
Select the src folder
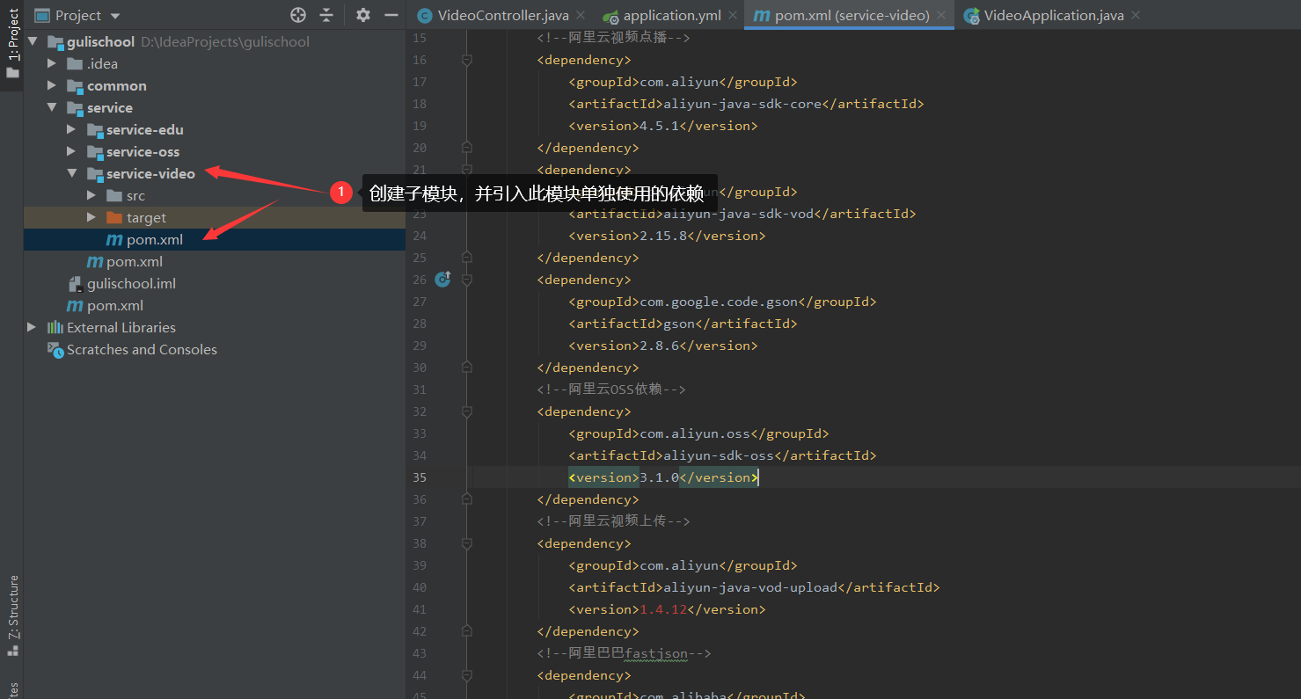135,195
